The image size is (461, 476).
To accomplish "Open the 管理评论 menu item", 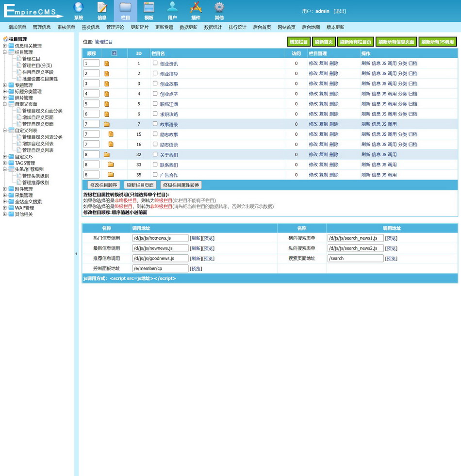I will (x=115, y=27).
